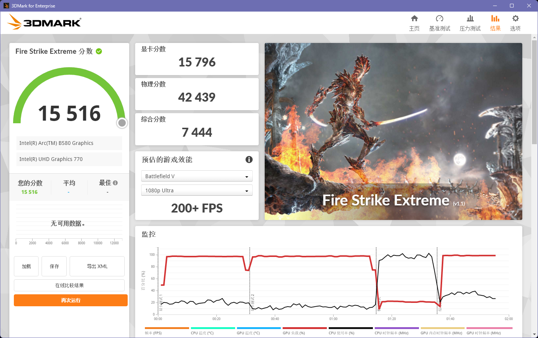538x338 pixels.
Task: Open the 压力测试 stress test icon
Action: tap(470, 18)
